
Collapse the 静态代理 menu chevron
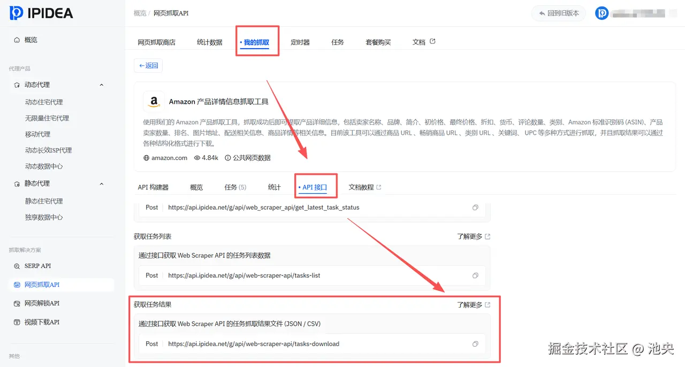102,183
